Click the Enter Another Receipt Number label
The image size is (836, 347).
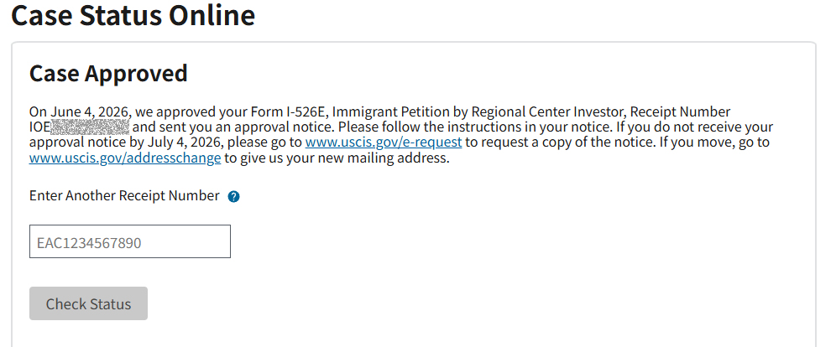(x=124, y=195)
